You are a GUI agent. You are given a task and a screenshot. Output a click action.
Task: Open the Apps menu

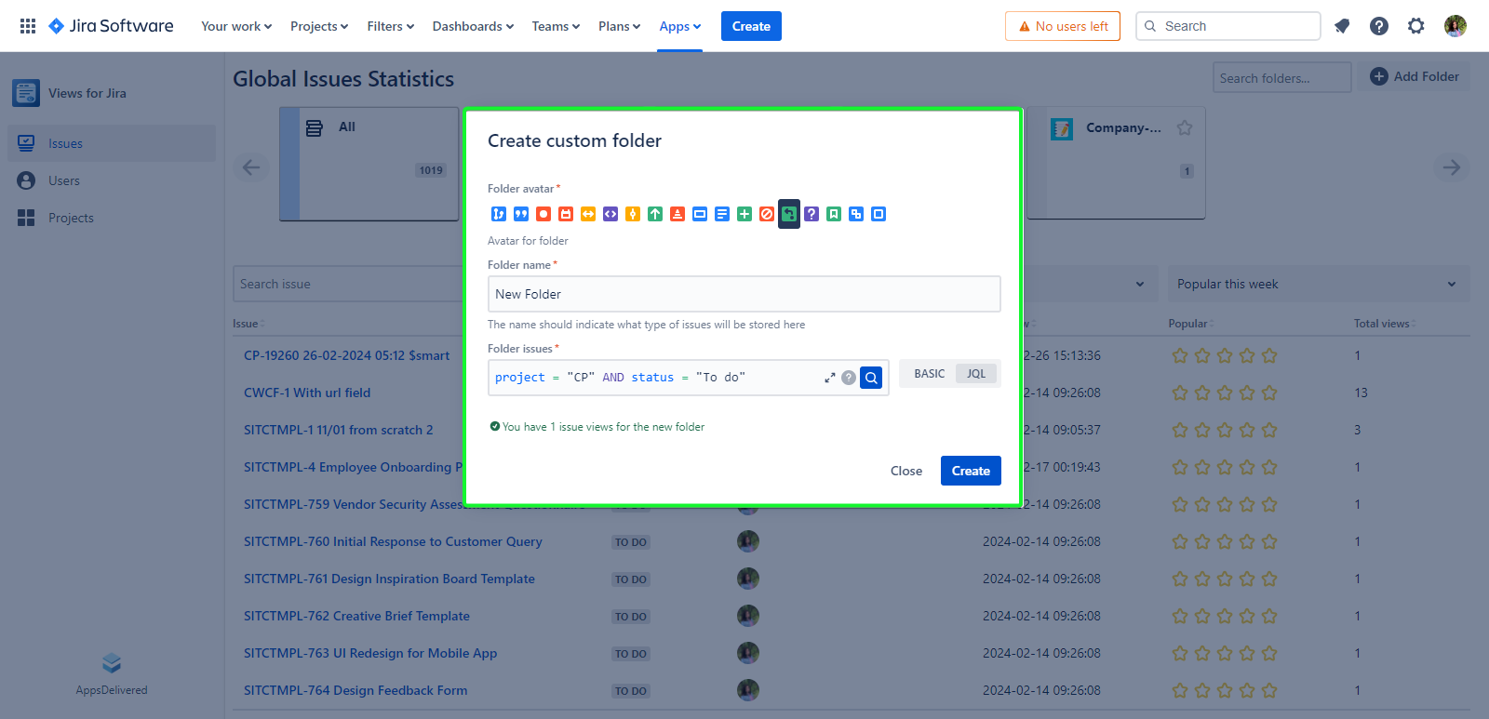[x=679, y=26]
